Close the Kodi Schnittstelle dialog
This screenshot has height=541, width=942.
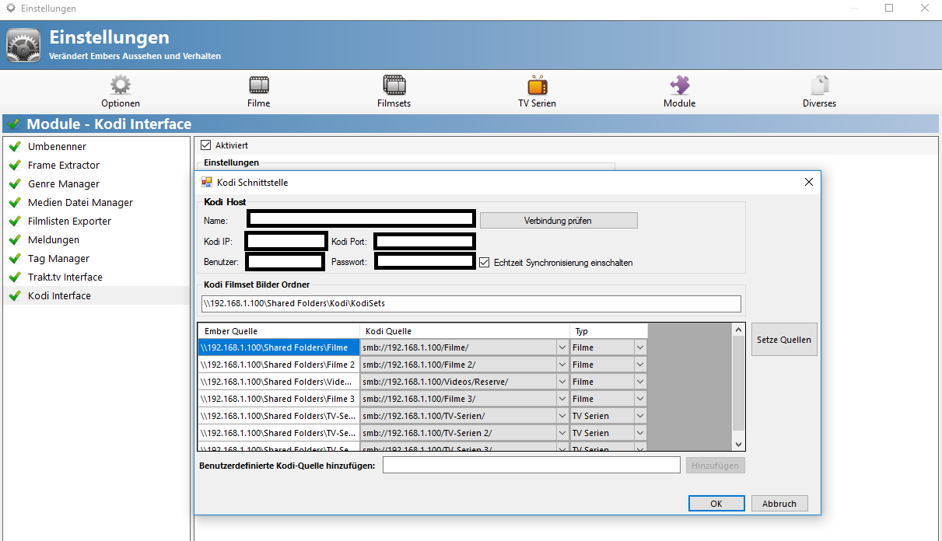pos(809,182)
